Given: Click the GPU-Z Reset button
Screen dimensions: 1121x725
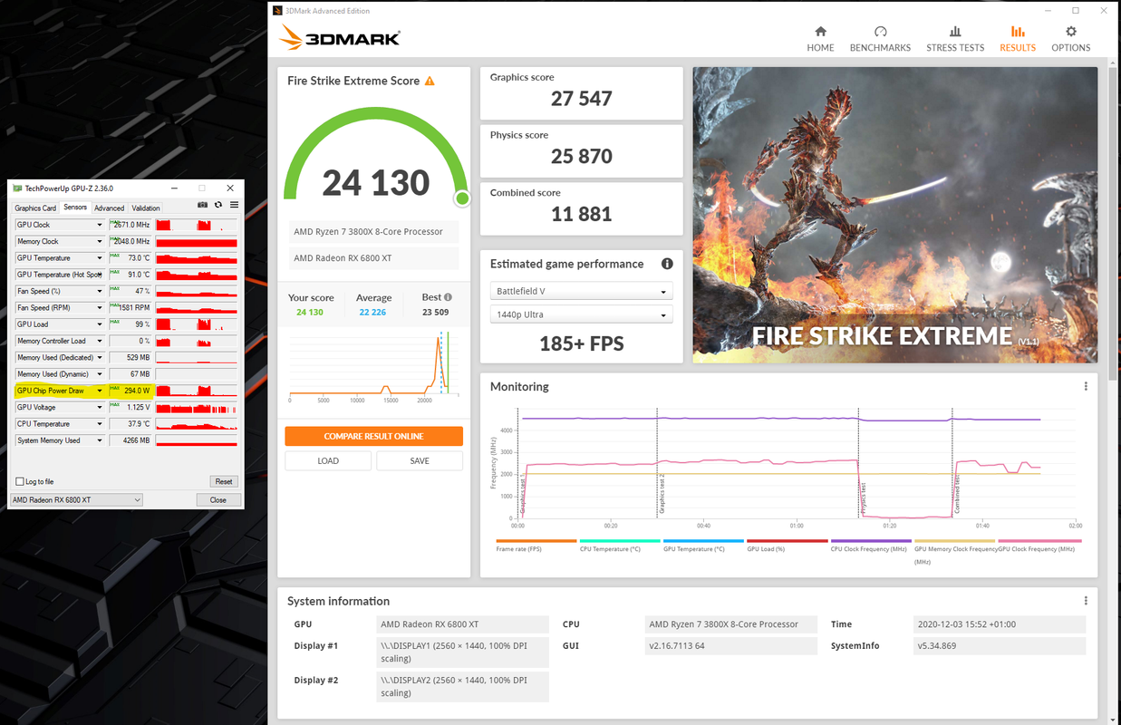Looking at the screenshot, I should 224,481.
